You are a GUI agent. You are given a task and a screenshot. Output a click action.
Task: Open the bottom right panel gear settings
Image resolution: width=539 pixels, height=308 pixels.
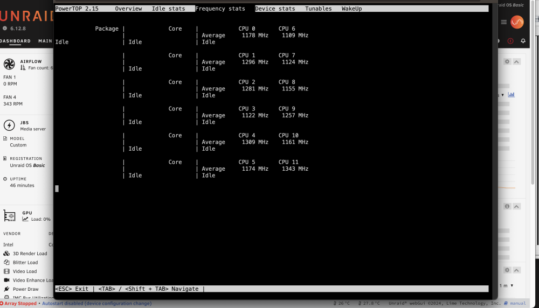[507, 270]
